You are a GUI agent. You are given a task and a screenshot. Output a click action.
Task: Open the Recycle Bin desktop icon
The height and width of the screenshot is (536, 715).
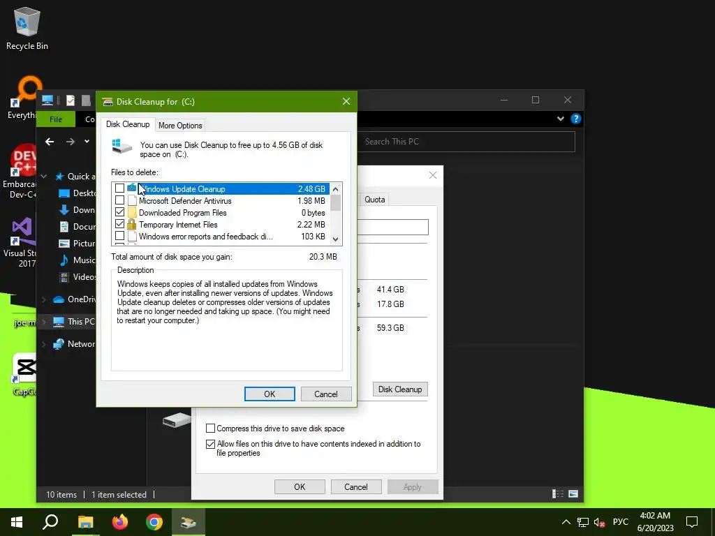click(27, 28)
